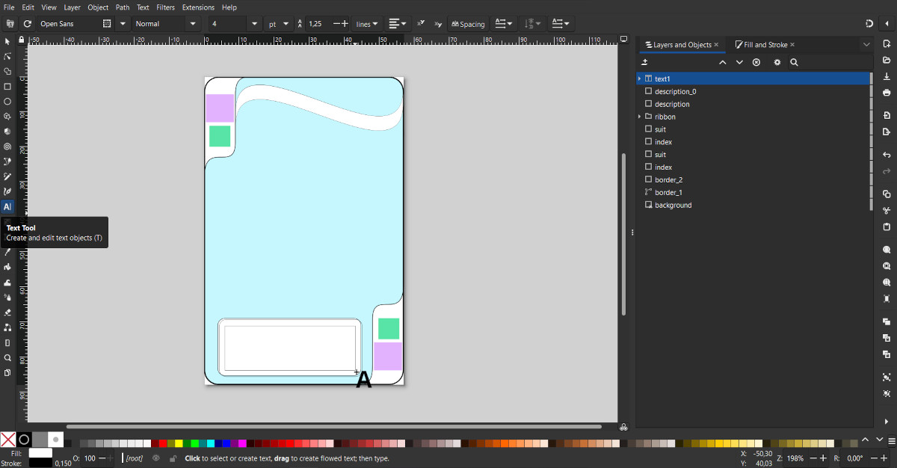Viewport: 897px width, 468px height.
Task: Open the Filters menu
Action: coord(165,7)
